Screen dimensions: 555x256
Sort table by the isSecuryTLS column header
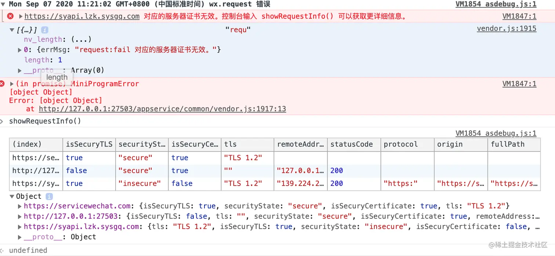point(89,144)
